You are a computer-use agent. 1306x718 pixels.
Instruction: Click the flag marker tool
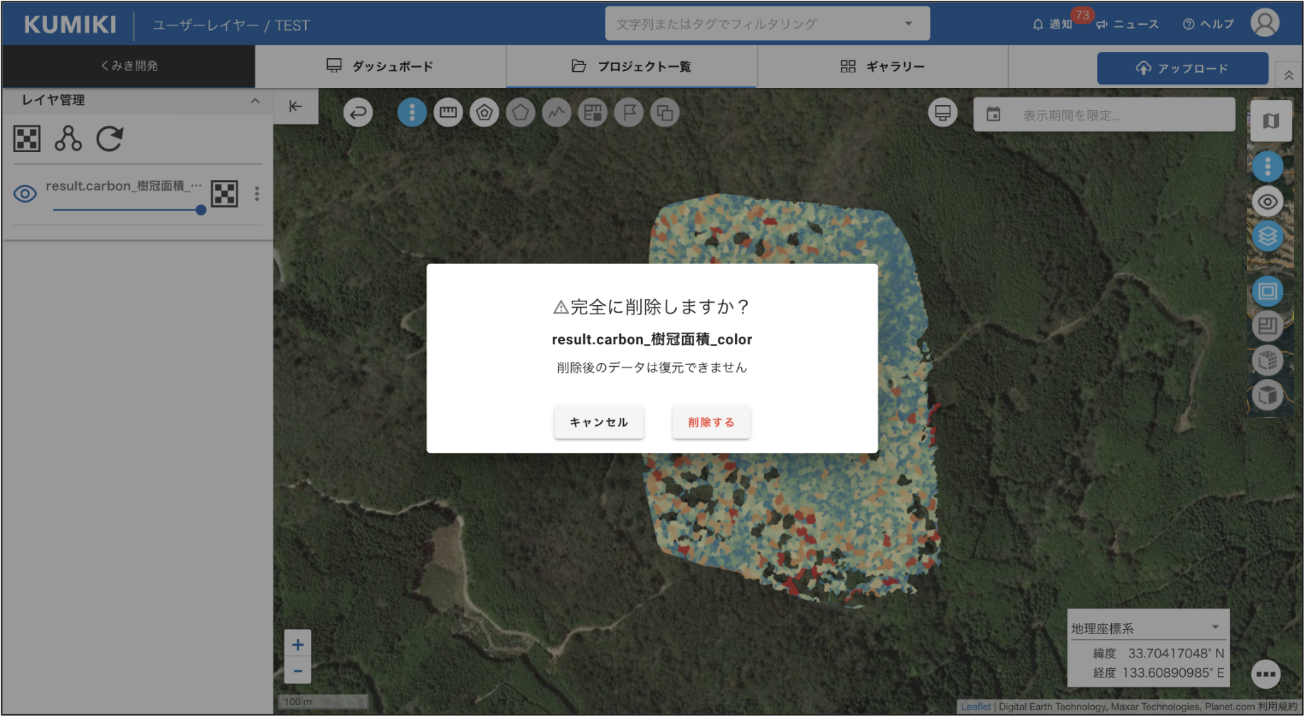pos(629,112)
